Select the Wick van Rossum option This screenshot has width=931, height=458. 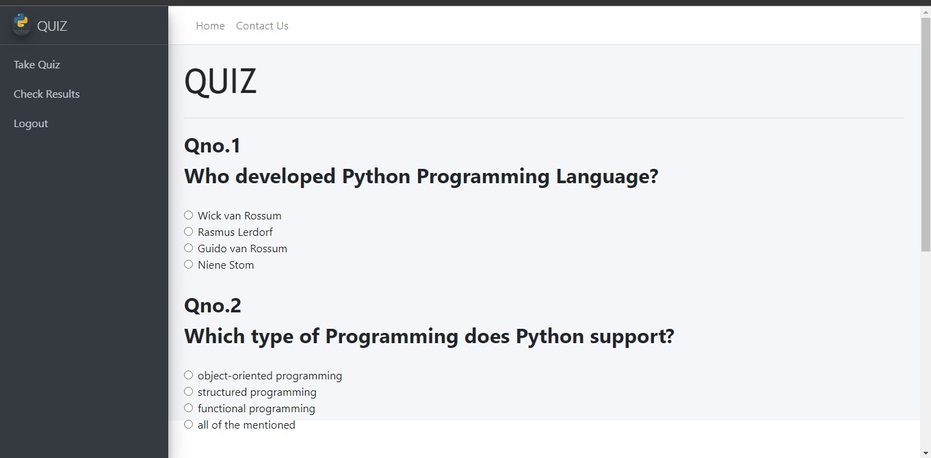click(x=189, y=215)
